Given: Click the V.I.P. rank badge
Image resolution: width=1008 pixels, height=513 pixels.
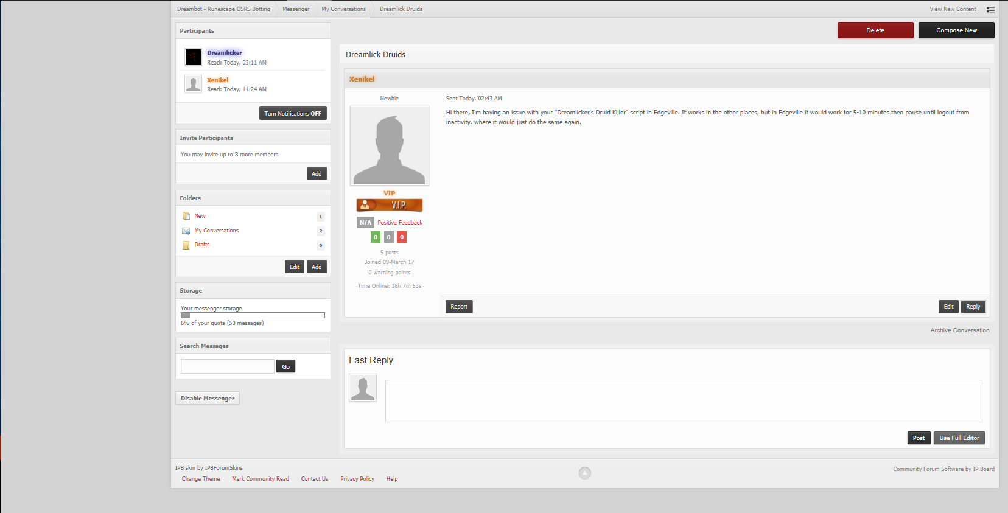Looking at the screenshot, I should 390,205.
